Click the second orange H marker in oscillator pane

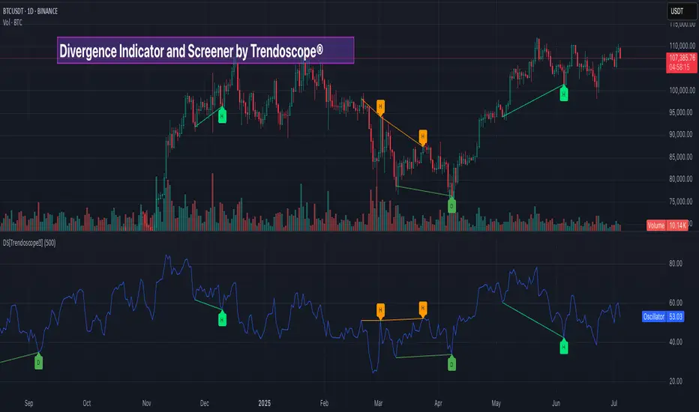[x=422, y=309]
